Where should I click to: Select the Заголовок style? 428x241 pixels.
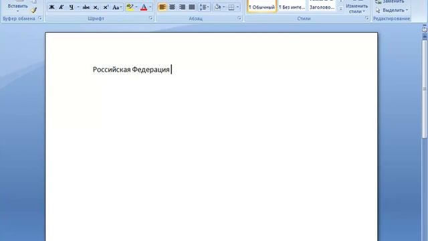(x=322, y=6)
